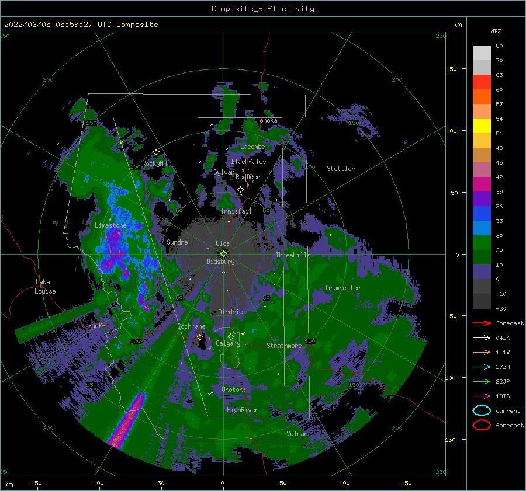
Task: Click the yellow 54 dBZ color swatch
Action: tap(482, 126)
